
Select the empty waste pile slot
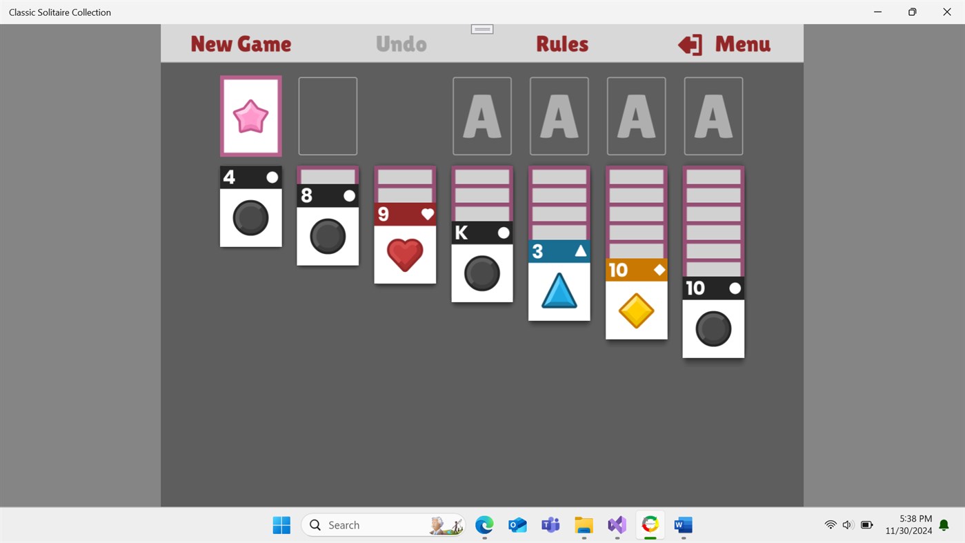pyautogui.click(x=327, y=115)
